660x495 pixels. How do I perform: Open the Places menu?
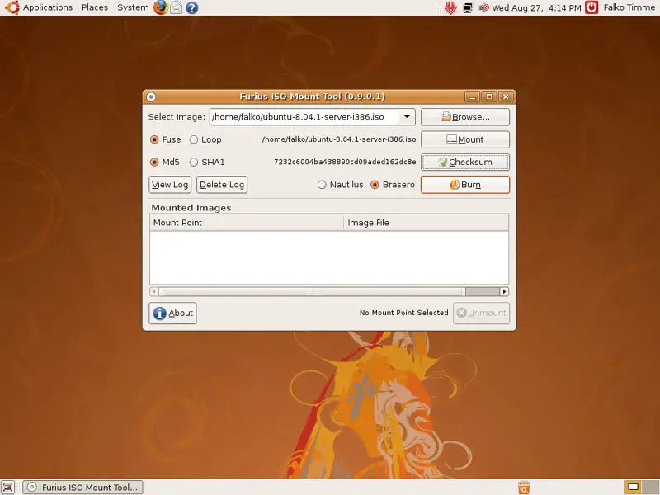(x=95, y=7)
